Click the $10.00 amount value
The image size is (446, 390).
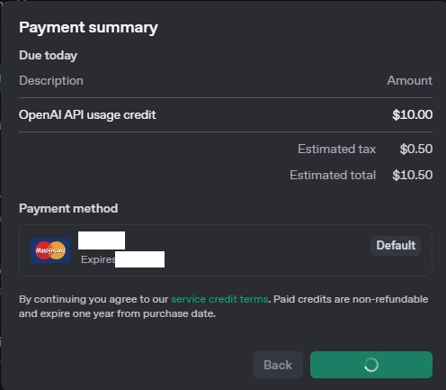413,114
